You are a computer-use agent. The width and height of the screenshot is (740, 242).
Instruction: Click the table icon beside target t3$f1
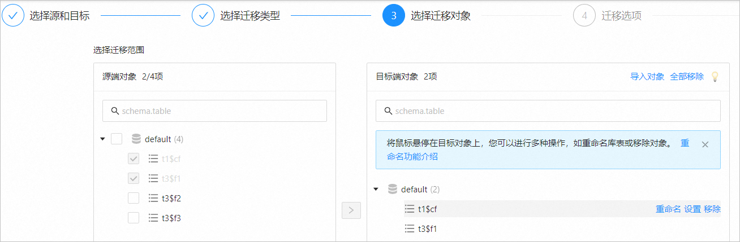410,229
